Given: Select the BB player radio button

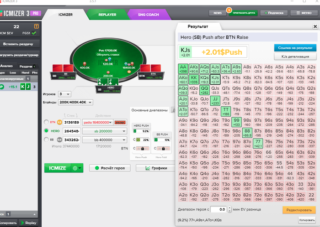Looking at the screenshot, I should pyautogui.click(x=46, y=139).
